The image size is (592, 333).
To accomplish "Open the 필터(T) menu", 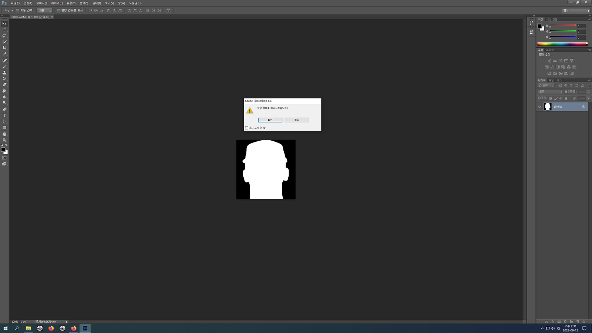I will [97, 3].
